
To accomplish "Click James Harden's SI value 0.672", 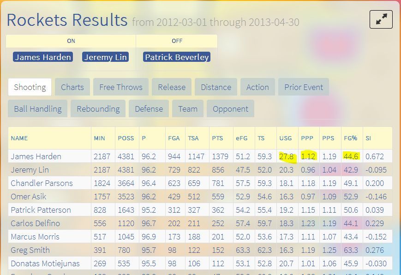I will (375, 156).
